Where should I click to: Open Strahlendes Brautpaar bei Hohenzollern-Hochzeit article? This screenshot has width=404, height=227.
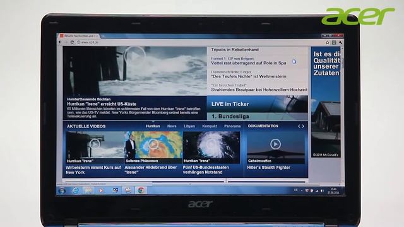259,90
